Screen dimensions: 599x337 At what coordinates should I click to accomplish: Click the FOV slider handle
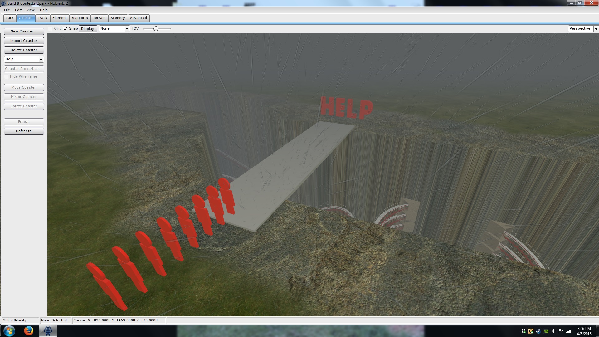[x=156, y=29]
